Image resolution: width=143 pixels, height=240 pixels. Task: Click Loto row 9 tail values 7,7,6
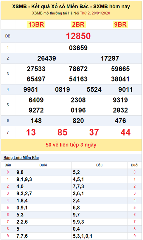[22, 236]
